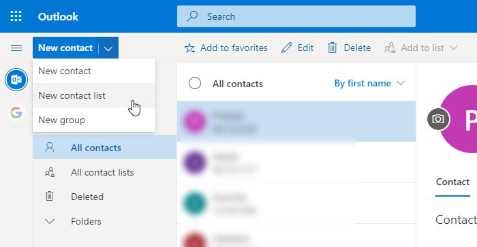The image size is (477, 247).
Task: Select the red avatar contact row
Action: pos(296,235)
